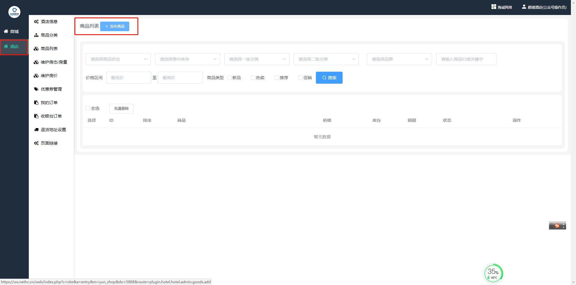Image resolution: width=576 pixels, height=285 pixels.
Task: Click the 库存 column header
Action: [x=376, y=120]
